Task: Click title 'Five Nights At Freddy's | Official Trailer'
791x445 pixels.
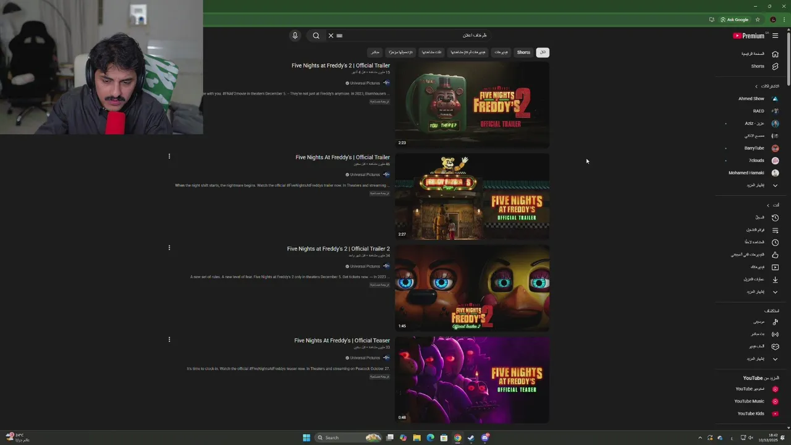Action: 342,158
